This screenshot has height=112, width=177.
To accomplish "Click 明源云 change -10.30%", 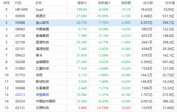I will (102, 16).
